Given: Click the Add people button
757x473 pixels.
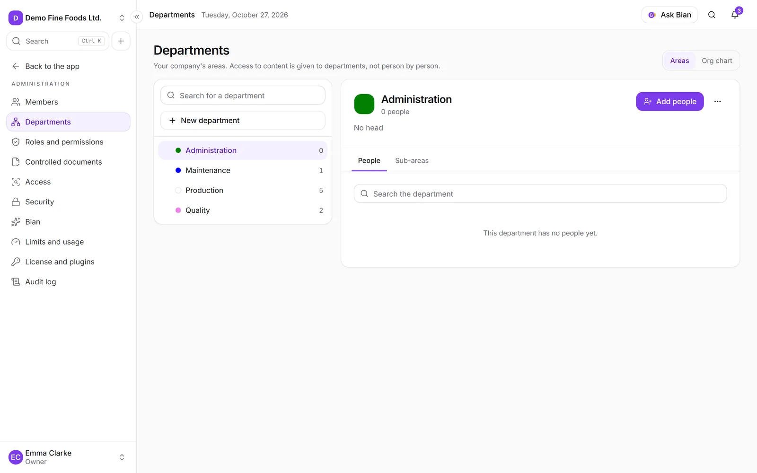Looking at the screenshot, I should coord(669,101).
